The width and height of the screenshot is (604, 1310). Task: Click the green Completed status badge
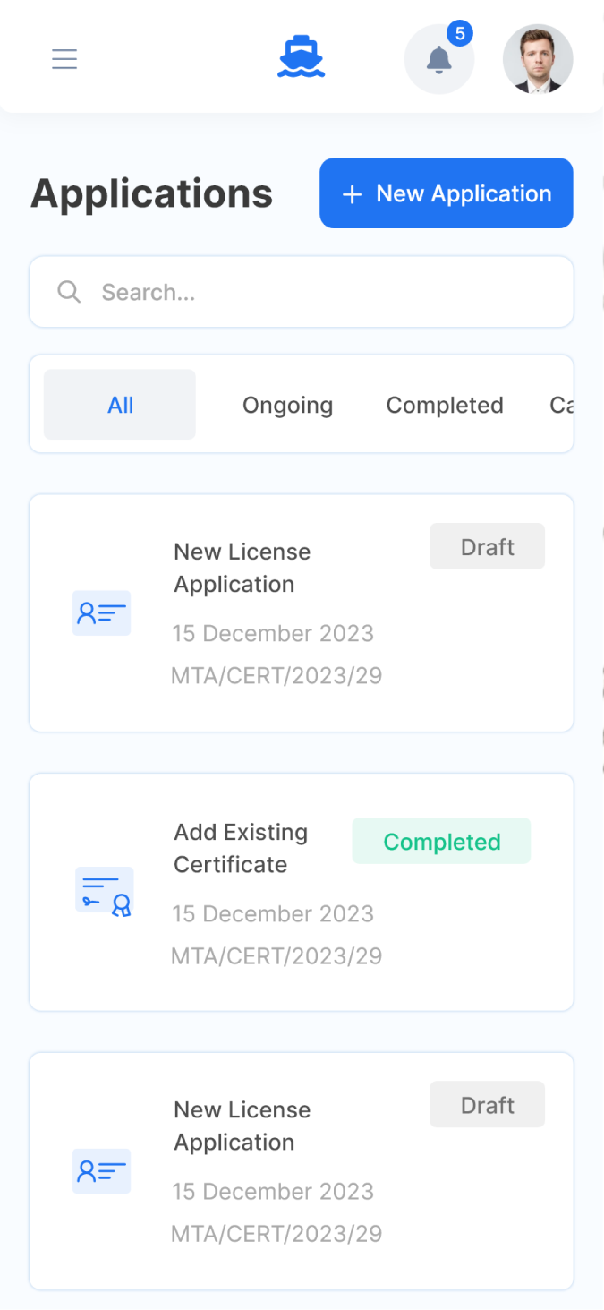coord(441,842)
